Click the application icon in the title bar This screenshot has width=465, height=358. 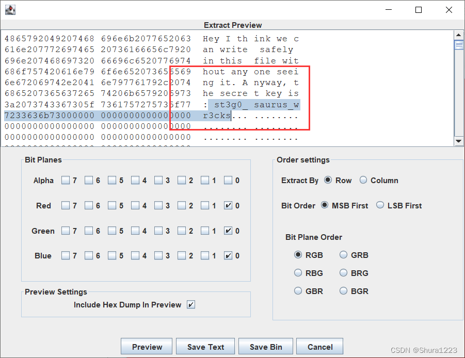[10, 9]
